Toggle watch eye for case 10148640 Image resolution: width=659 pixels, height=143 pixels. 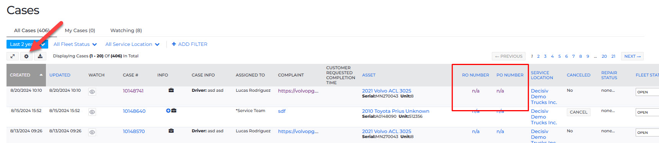click(92, 112)
